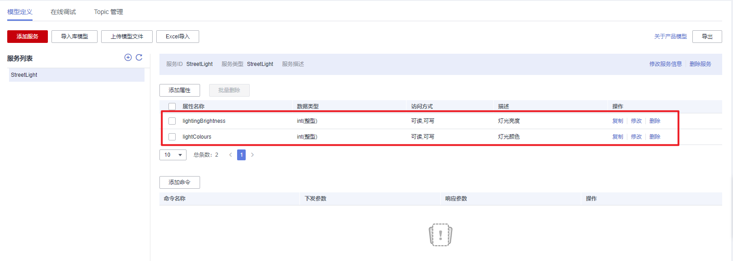Image resolution: width=733 pixels, height=261 pixels.
Task: Click the 灯光颜色 description cell
Action: (x=509, y=137)
